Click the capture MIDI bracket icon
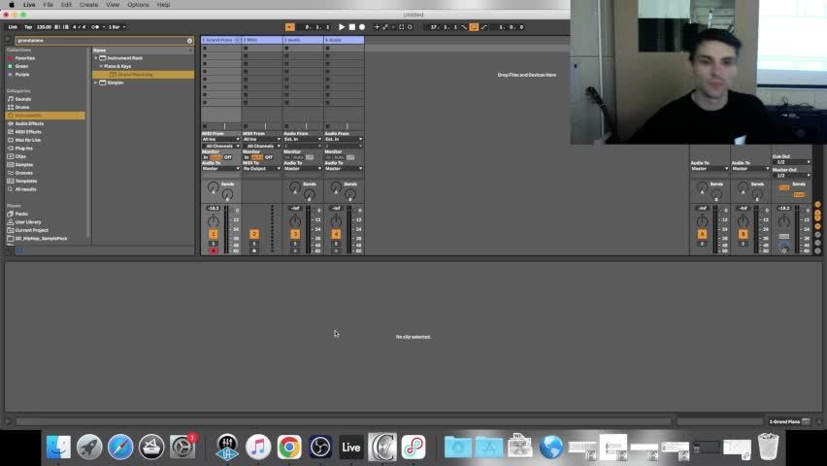 (402, 27)
